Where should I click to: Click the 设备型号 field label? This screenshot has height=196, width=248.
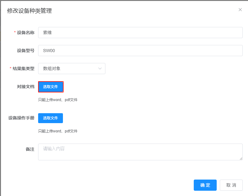25,51
